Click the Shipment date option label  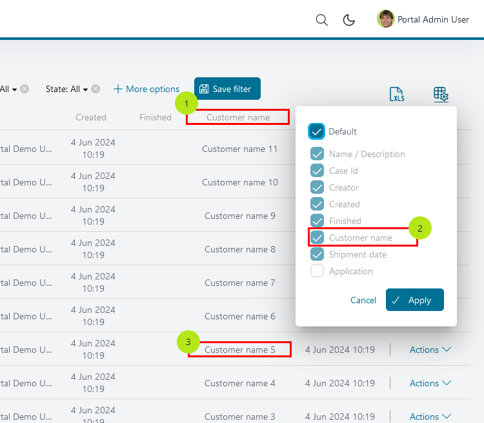(358, 254)
